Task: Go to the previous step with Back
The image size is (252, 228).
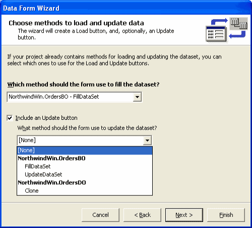Action: 142,215
